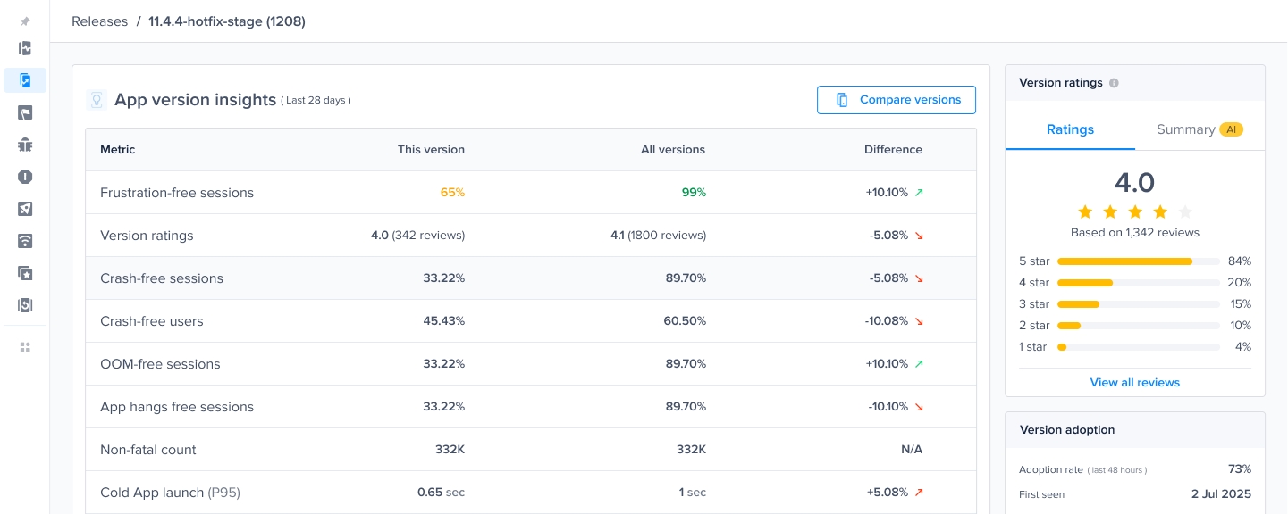This screenshot has width=1288, height=514.
Task: Click the App version insights lightbulb icon
Action: (97, 100)
